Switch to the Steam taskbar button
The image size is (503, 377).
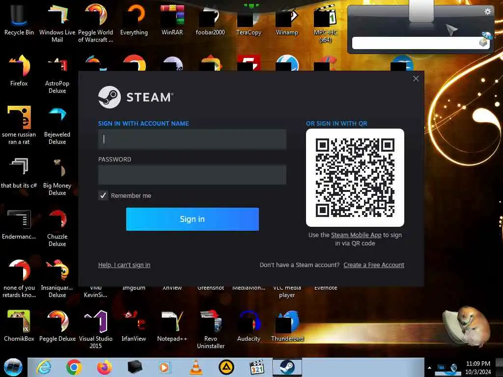[x=287, y=367]
